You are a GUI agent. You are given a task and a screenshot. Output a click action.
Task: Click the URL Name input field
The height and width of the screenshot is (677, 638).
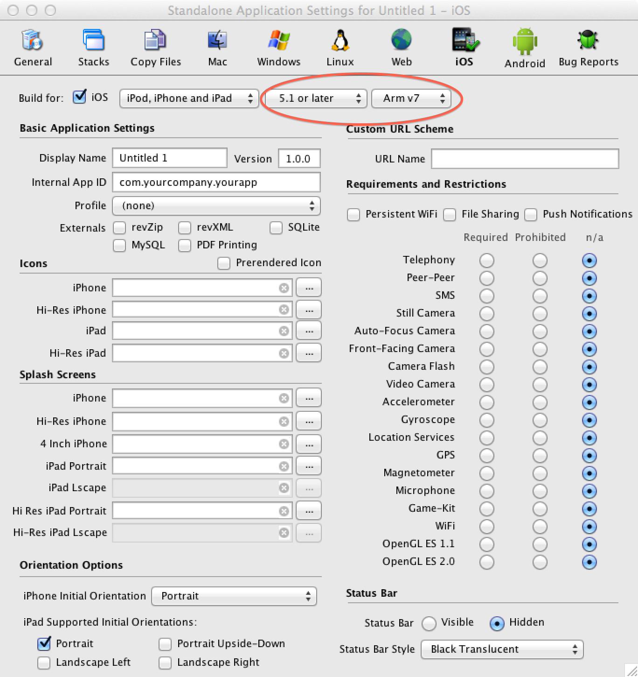click(x=525, y=159)
